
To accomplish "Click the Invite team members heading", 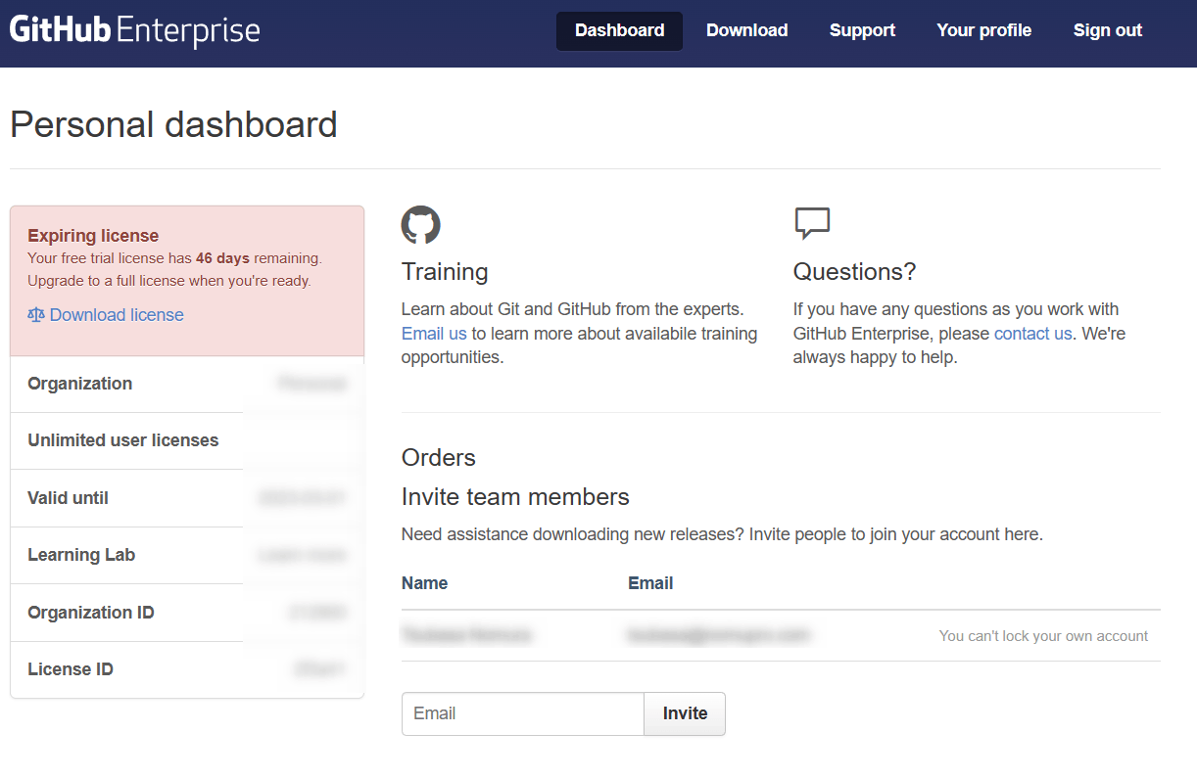I will [515, 496].
